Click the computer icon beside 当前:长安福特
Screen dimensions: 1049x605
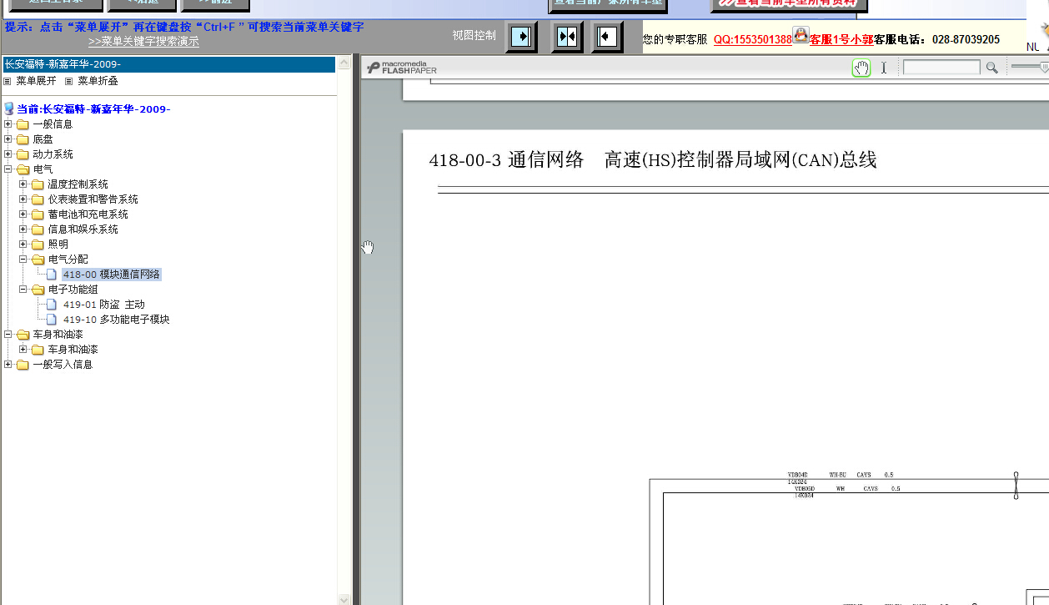point(9,109)
